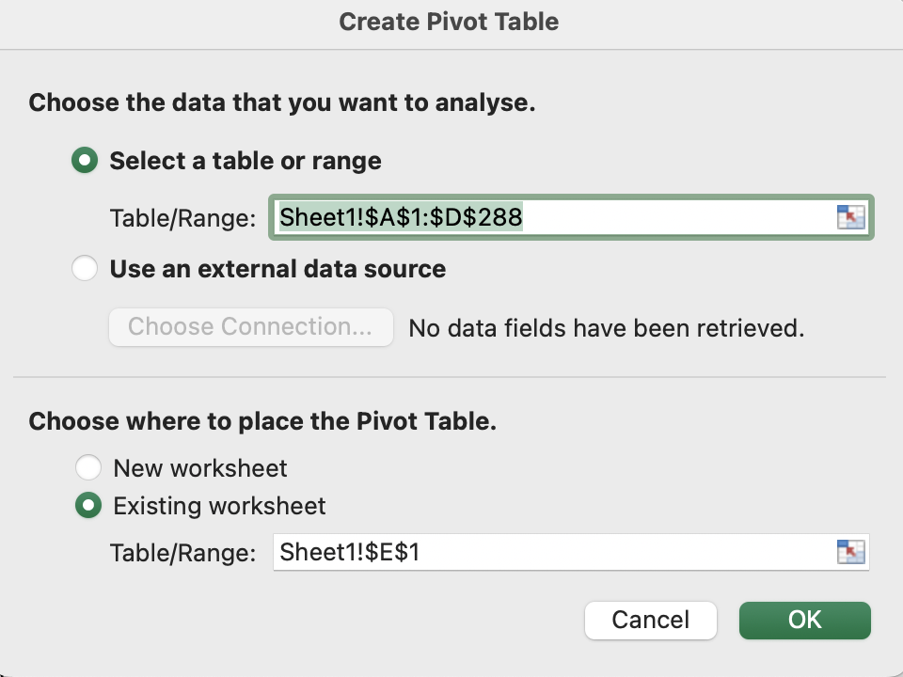This screenshot has width=903, height=677.
Task: Click the 'Table/Range:' label beside the source range
Action: click(x=182, y=219)
